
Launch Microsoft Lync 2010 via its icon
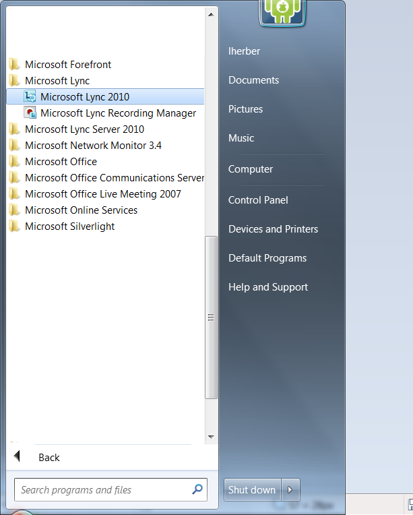click(30, 96)
